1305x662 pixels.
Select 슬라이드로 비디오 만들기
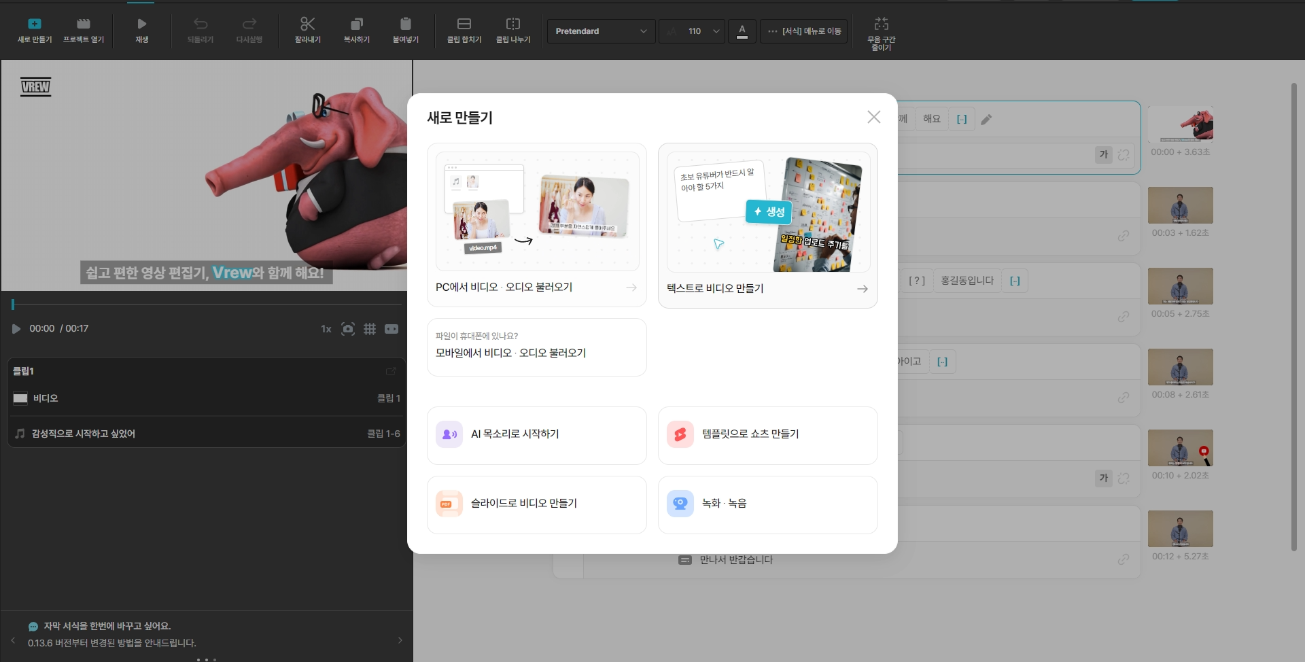537,505
